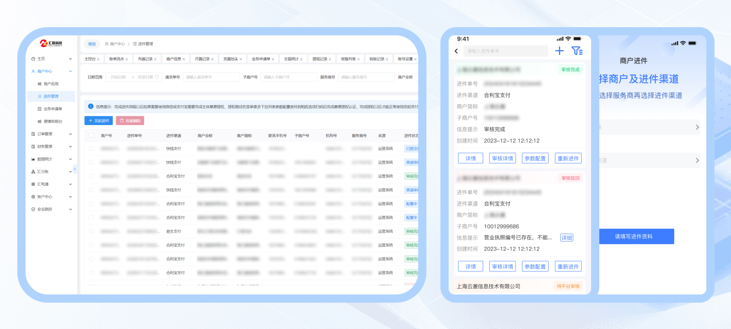Check the row with 已提交 status
The image size is (731, 329).
point(91,148)
